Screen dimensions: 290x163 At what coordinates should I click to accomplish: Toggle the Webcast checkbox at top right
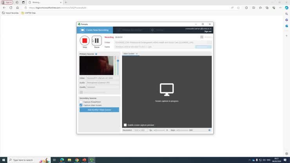202,37
